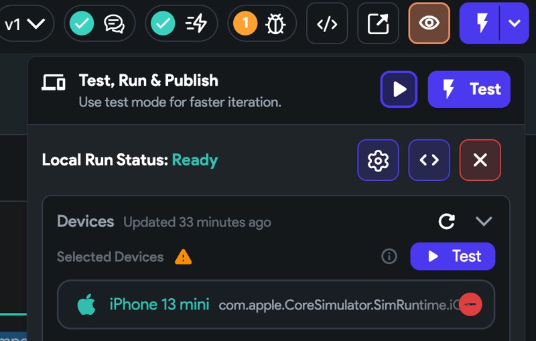Click the actions lightning icon with check badge
This screenshot has height=341, width=536.
181,23
